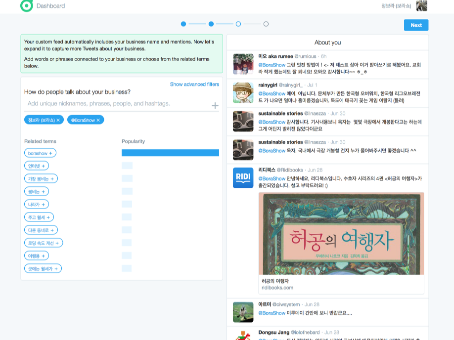The width and height of the screenshot is (454, 340).
Task: Open 리디북스 account name
Action: coord(267,170)
